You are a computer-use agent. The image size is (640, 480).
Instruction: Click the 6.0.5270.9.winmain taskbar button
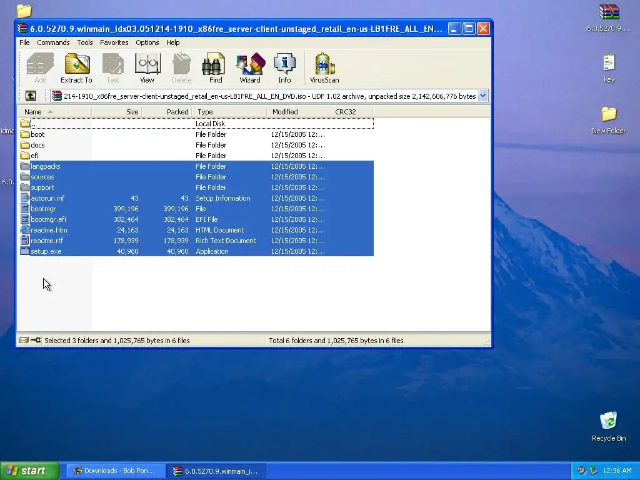coord(216,471)
